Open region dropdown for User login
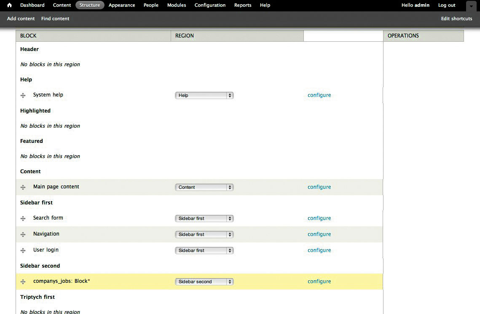 [x=204, y=250]
